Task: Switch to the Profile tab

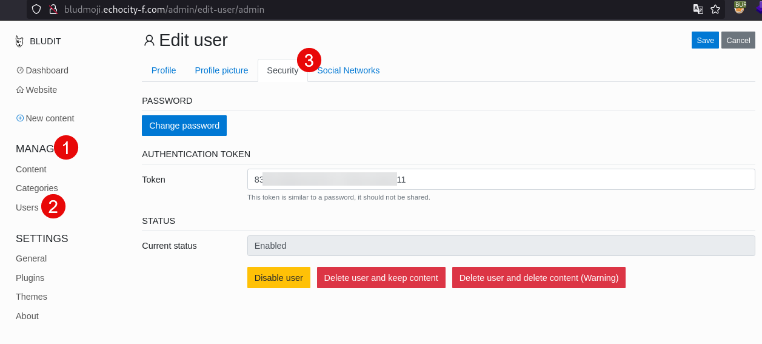Action: [x=164, y=70]
